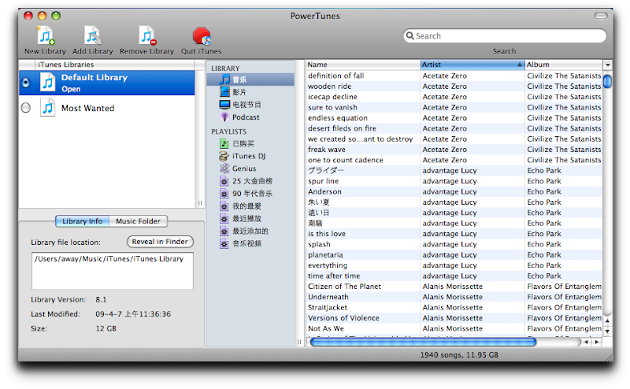Select the Default Library radio button

[26, 83]
